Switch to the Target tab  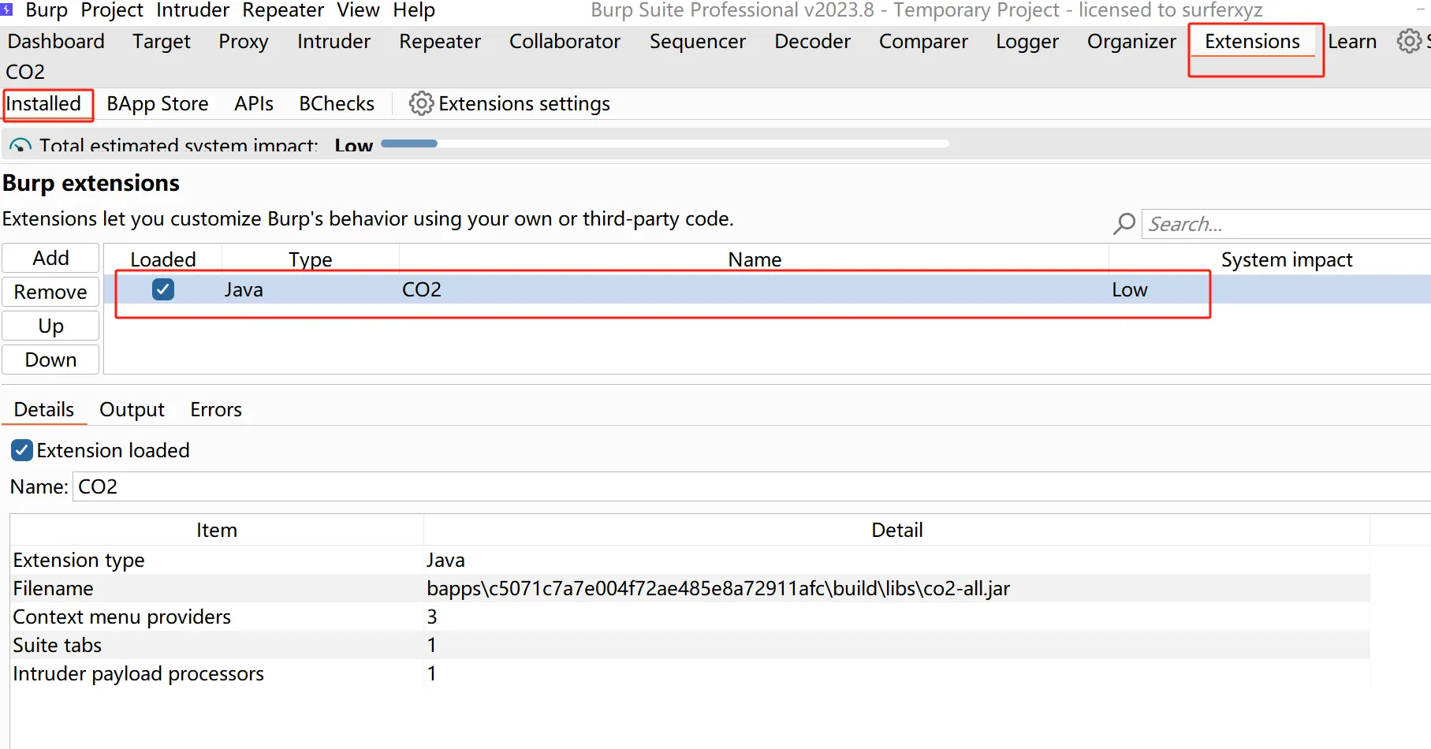click(162, 41)
